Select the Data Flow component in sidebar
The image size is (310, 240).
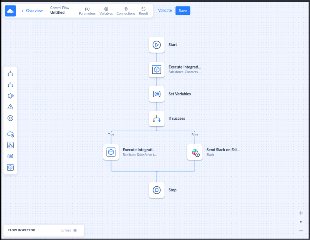[x=10, y=145]
